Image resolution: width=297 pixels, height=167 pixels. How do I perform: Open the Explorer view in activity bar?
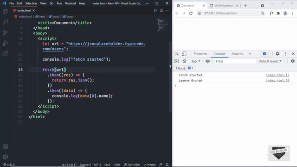(5, 12)
